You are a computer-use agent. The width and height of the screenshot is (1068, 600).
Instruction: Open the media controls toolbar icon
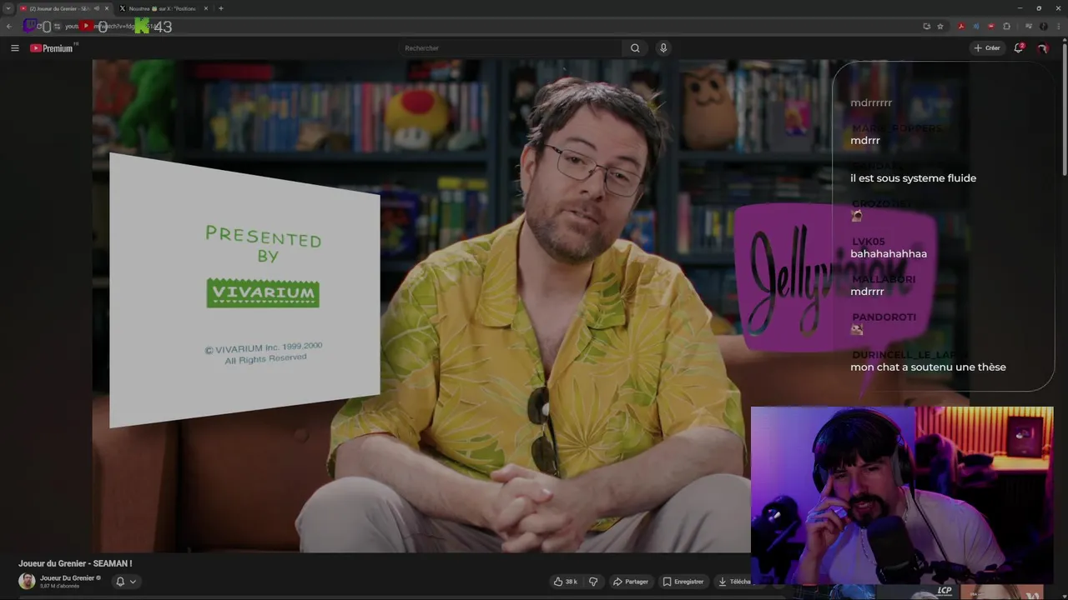[1029, 27]
